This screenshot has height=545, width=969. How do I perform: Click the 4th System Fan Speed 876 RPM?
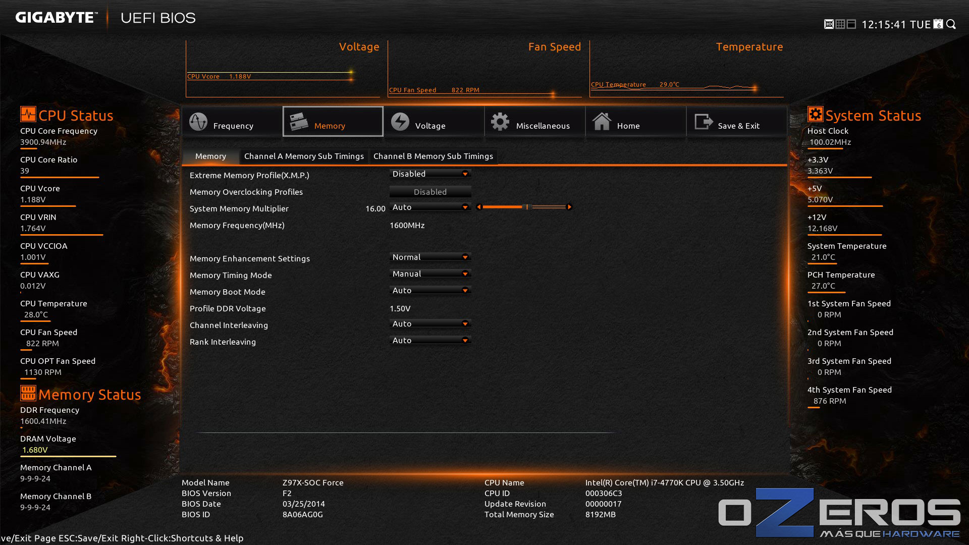pyautogui.click(x=830, y=401)
